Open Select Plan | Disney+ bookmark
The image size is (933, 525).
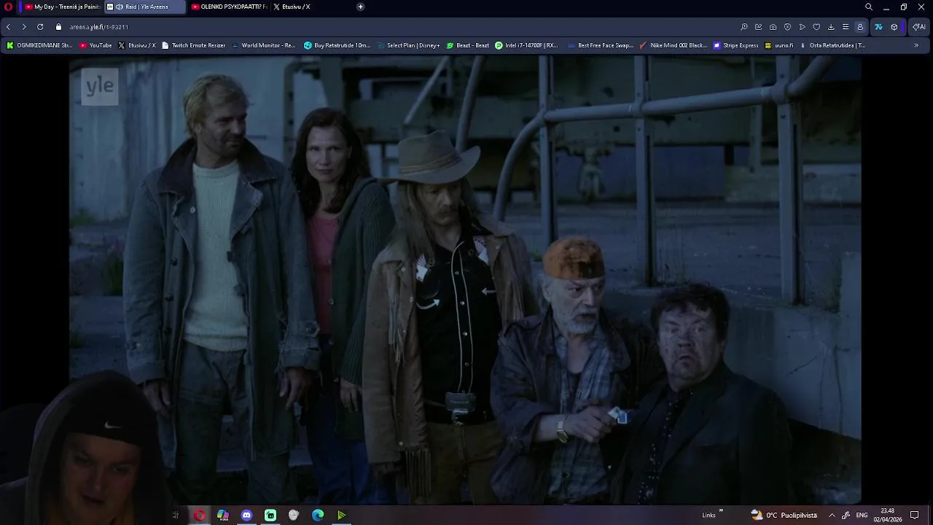click(x=408, y=45)
